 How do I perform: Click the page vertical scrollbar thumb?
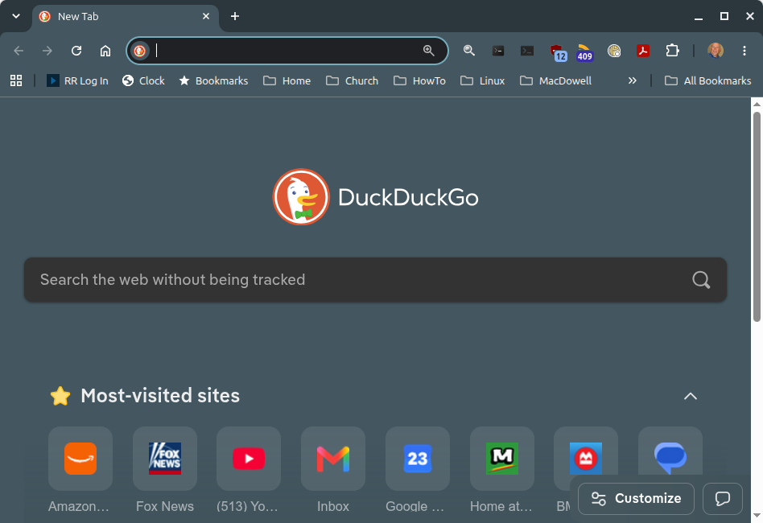tap(757, 216)
